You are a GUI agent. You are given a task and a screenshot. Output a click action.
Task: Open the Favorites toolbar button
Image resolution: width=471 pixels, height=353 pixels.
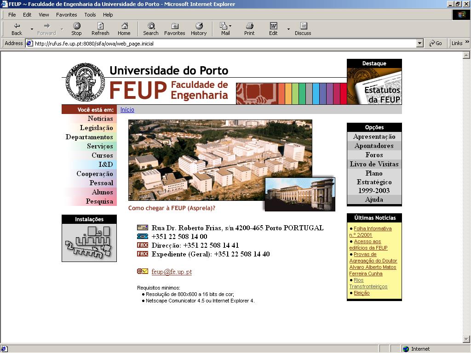pyautogui.click(x=174, y=29)
